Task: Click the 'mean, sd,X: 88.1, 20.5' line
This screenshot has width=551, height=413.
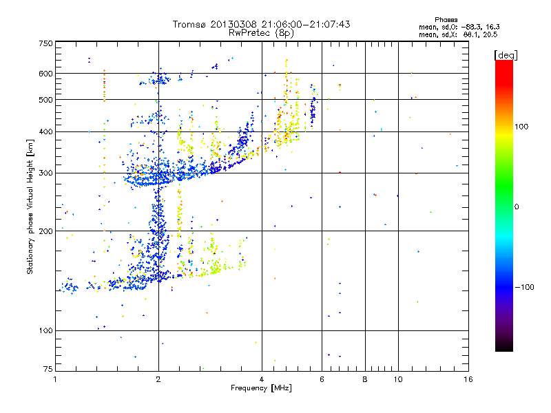Action: [458, 34]
